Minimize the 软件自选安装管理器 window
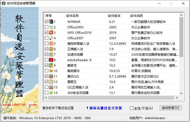The width and height of the screenshot is (190, 122). (x=159, y=3)
